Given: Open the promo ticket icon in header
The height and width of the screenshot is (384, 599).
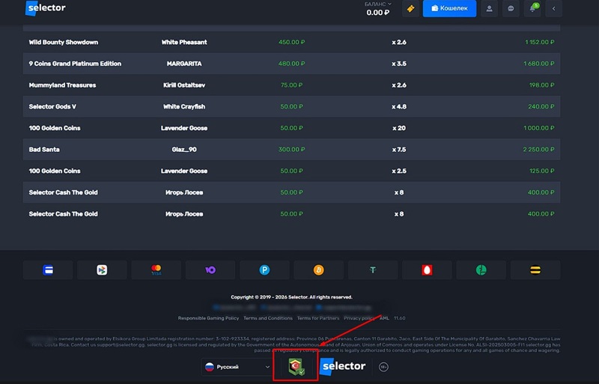Looking at the screenshot, I should click(409, 9).
